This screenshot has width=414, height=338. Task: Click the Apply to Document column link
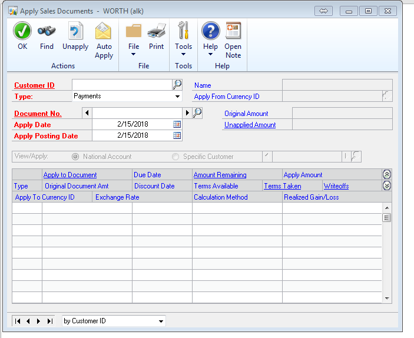point(70,175)
